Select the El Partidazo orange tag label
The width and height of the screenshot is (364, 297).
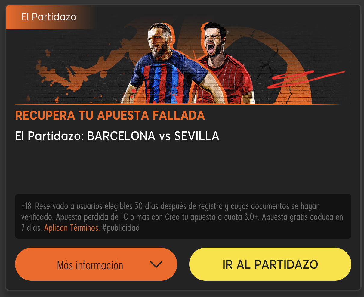(49, 17)
